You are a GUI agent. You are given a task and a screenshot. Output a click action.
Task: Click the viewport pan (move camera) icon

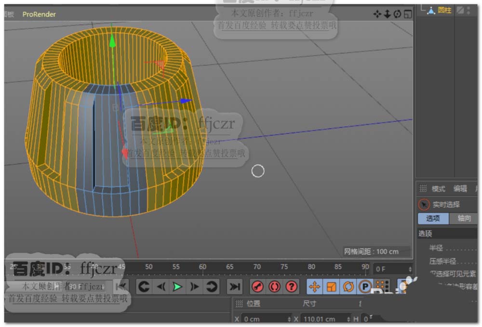point(377,14)
